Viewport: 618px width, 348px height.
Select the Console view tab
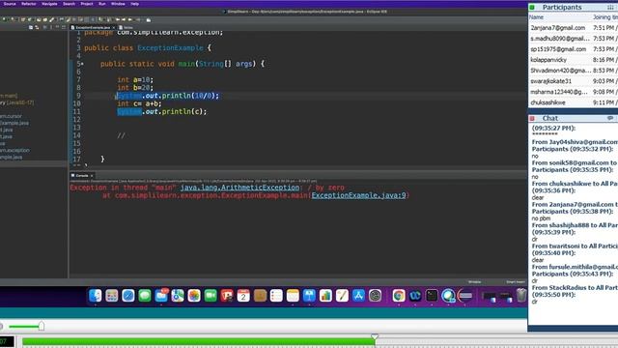tap(81, 176)
